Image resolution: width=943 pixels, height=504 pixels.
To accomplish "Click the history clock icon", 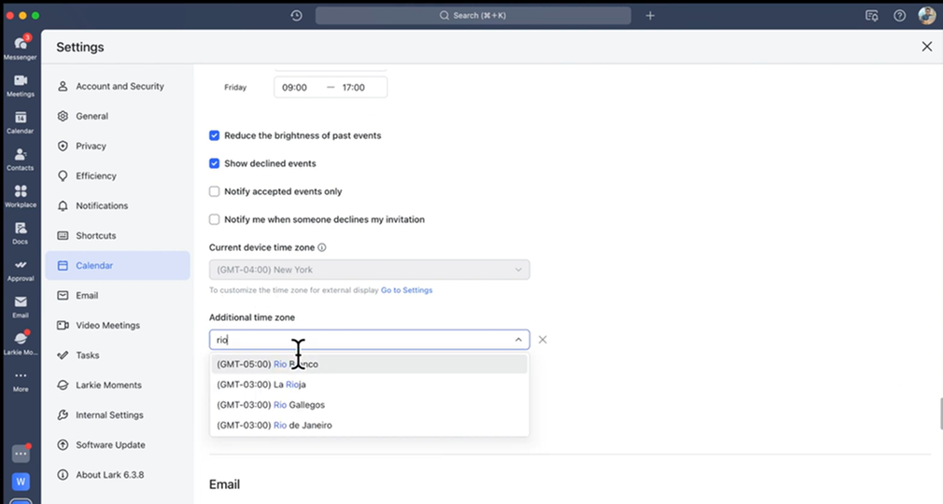I will (x=296, y=16).
